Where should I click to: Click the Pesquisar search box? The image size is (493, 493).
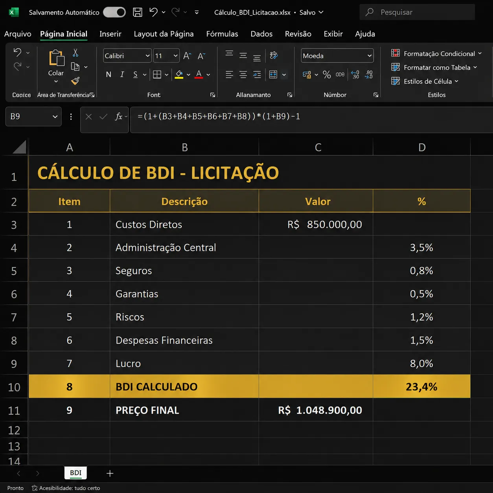417,12
